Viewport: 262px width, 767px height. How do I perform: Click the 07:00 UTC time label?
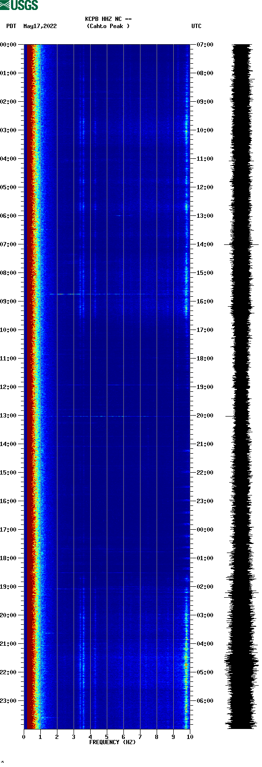coord(205,45)
